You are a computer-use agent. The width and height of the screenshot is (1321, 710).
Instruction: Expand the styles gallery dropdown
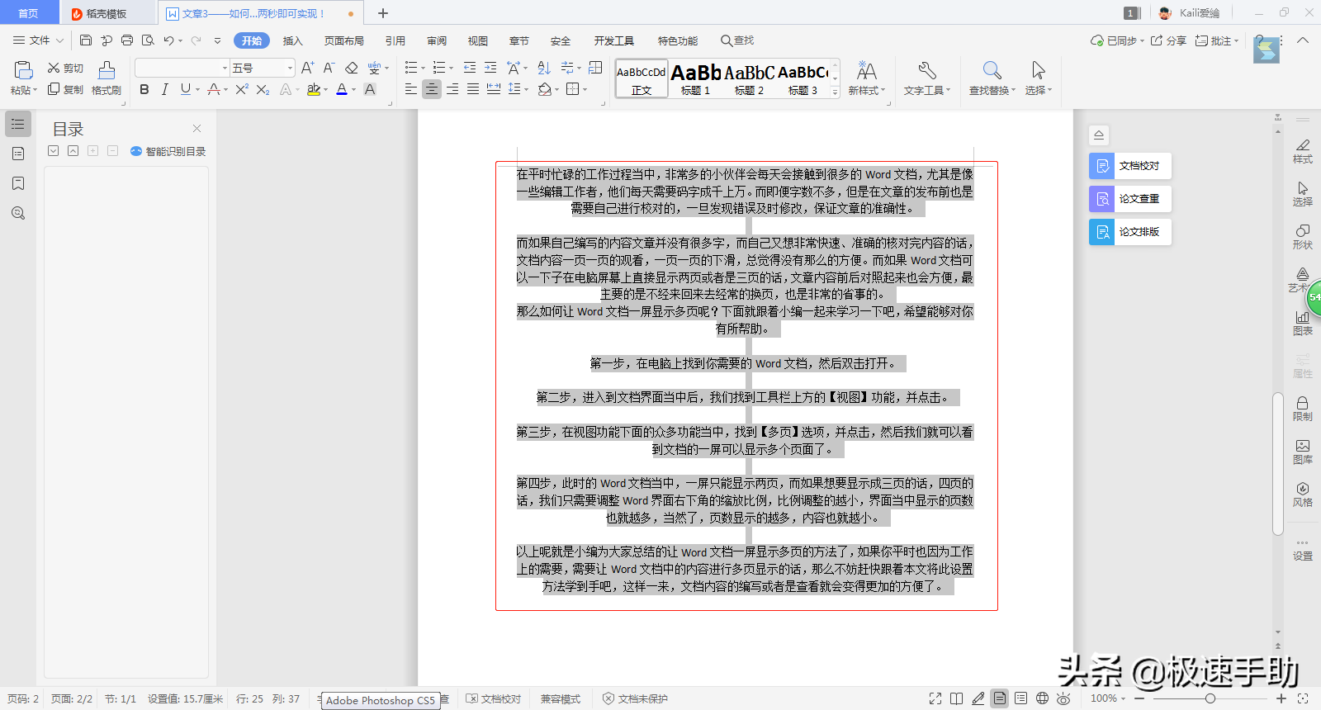coord(835,92)
